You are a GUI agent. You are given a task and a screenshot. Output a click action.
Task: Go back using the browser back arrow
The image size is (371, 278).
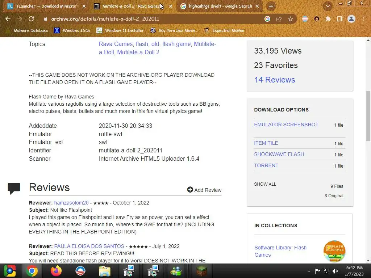pos(8,19)
